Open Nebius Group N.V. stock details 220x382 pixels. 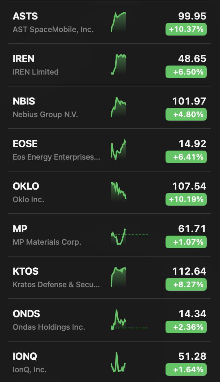tap(45, 114)
